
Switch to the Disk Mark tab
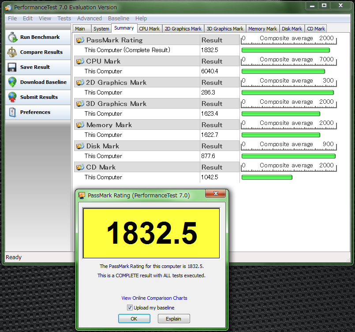pyautogui.click(x=292, y=29)
